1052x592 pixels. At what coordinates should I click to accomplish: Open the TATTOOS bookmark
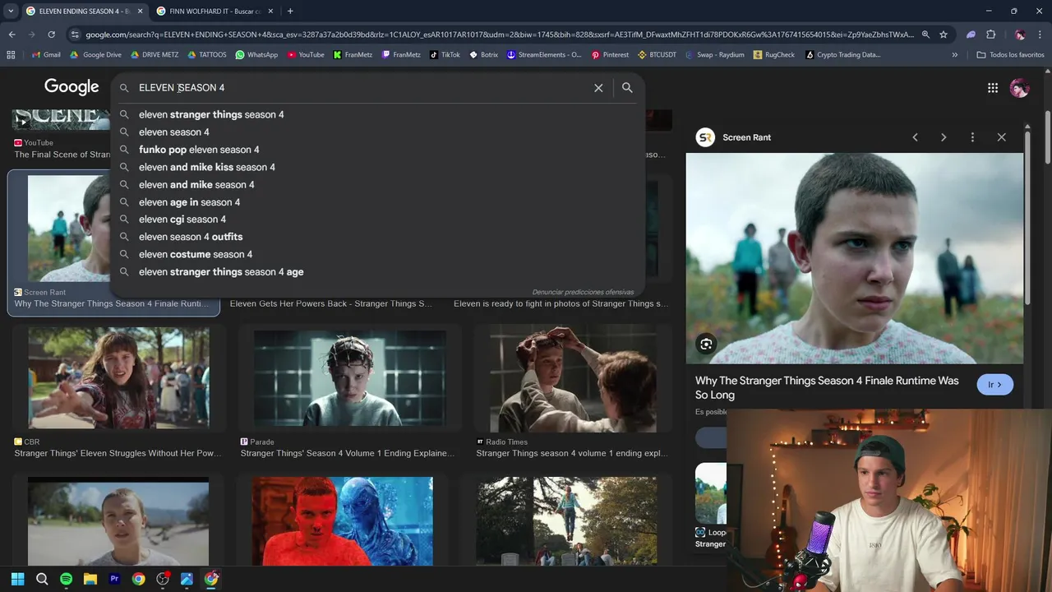pos(207,55)
